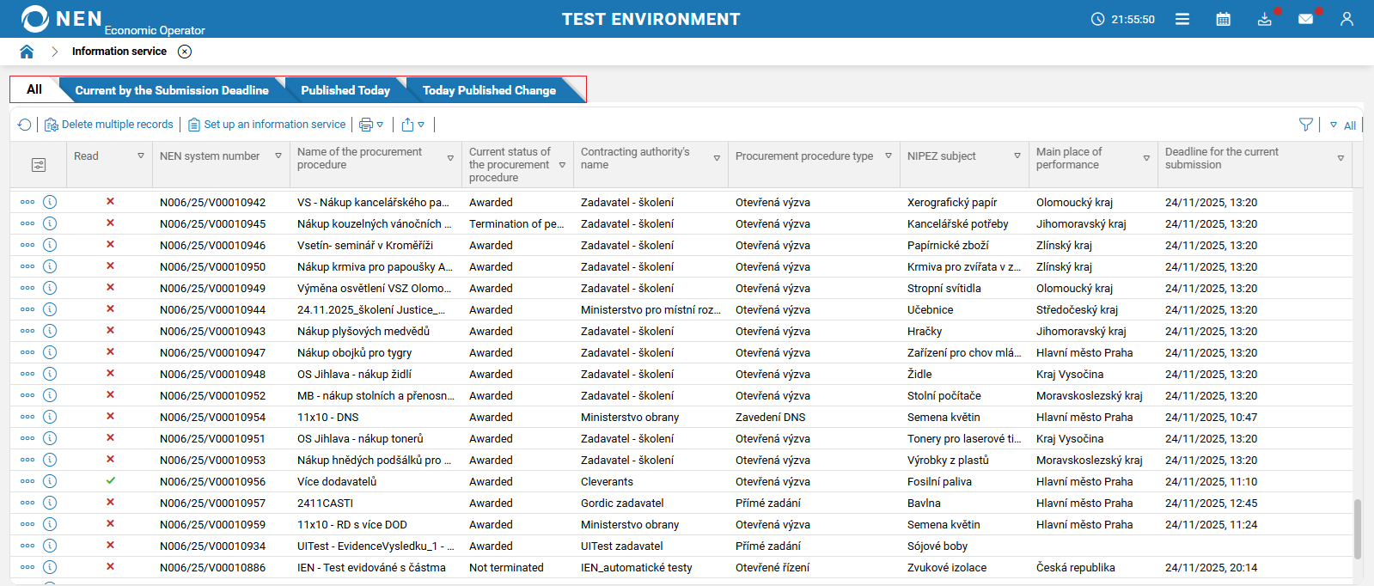Open the export dropdown
1374x586 pixels.
tap(413, 125)
